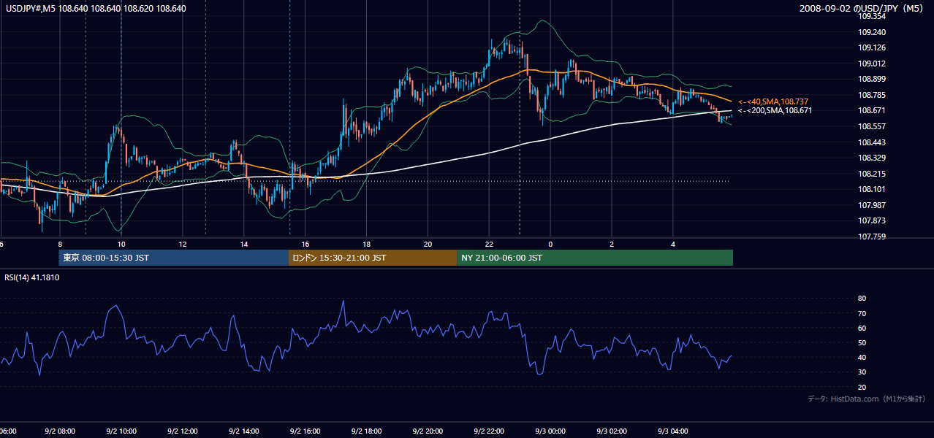Click the 9/2 18:00 time axis label

(x=366, y=431)
